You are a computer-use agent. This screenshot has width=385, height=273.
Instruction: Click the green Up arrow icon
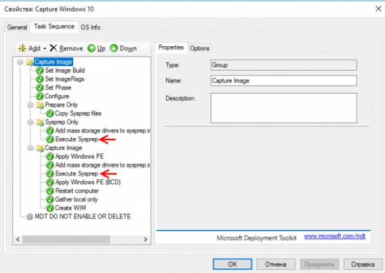(91, 48)
